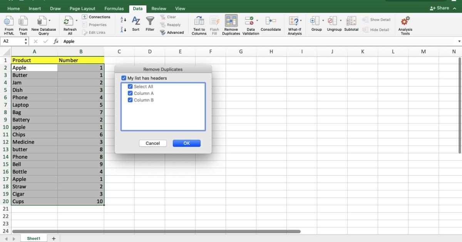
Task: Open the Consolidate tool
Action: point(271,24)
